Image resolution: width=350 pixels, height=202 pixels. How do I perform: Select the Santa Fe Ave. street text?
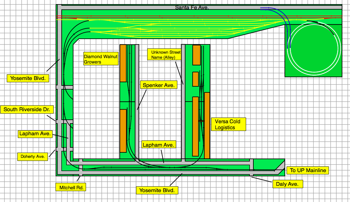click(192, 7)
